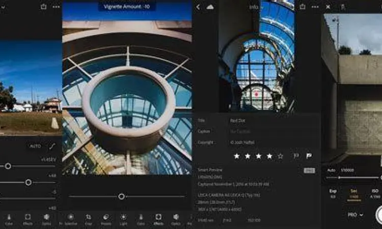The image size is (382, 229).
Task: Toggle the reject flag next to the stars
Action: [x=296, y=156]
